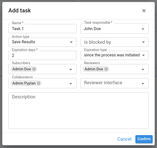Open the Collaborators dropdown arrow
Screen dimensions: 157x148
tap(71, 84)
